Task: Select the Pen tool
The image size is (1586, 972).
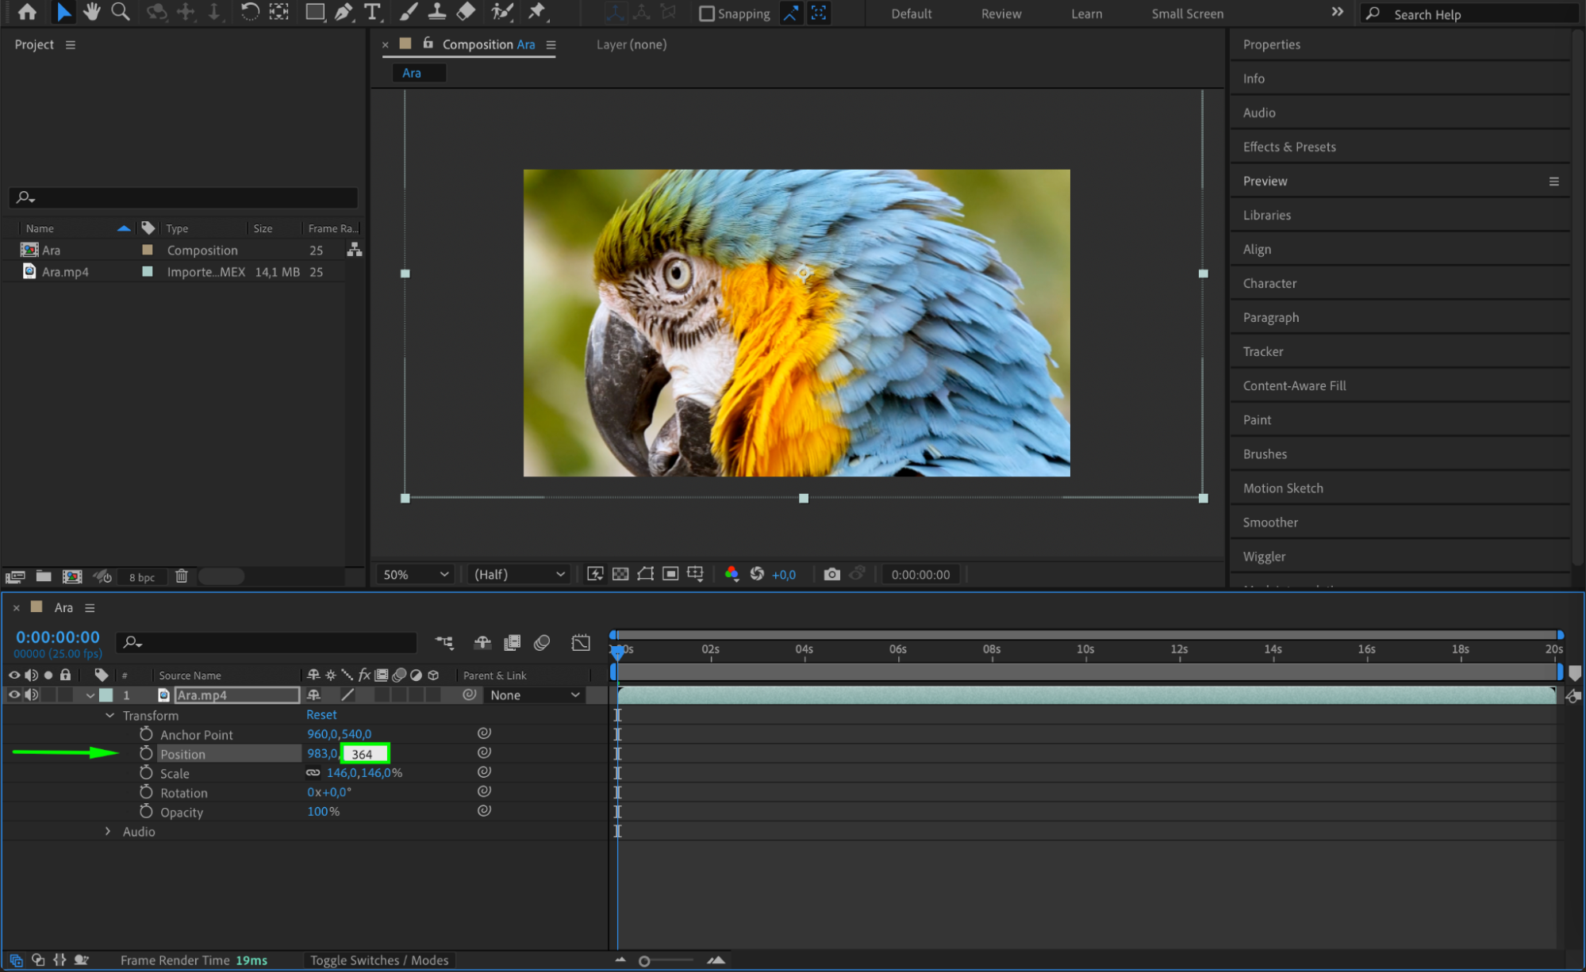Action: coord(344,12)
